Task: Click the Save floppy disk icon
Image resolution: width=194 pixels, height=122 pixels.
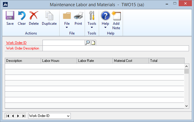Action: click(10, 16)
